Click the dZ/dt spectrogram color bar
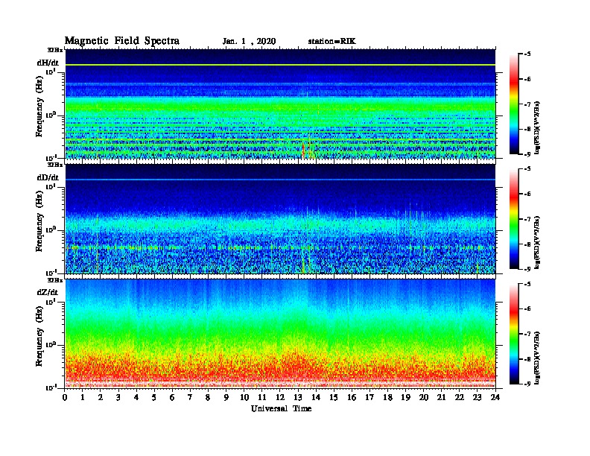 tap(514, 334)
